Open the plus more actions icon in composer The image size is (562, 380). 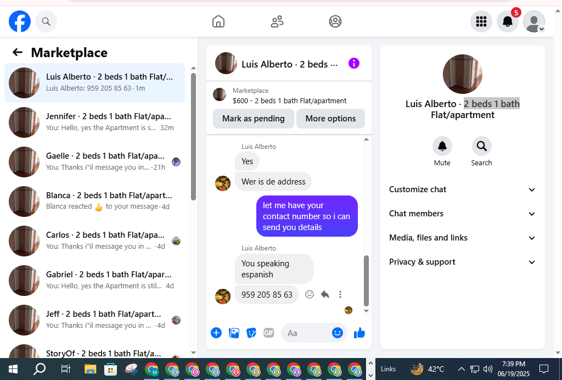click(216, 333)
